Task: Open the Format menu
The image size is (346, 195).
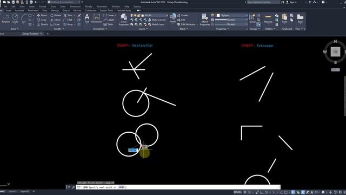Action: point(42,6)
